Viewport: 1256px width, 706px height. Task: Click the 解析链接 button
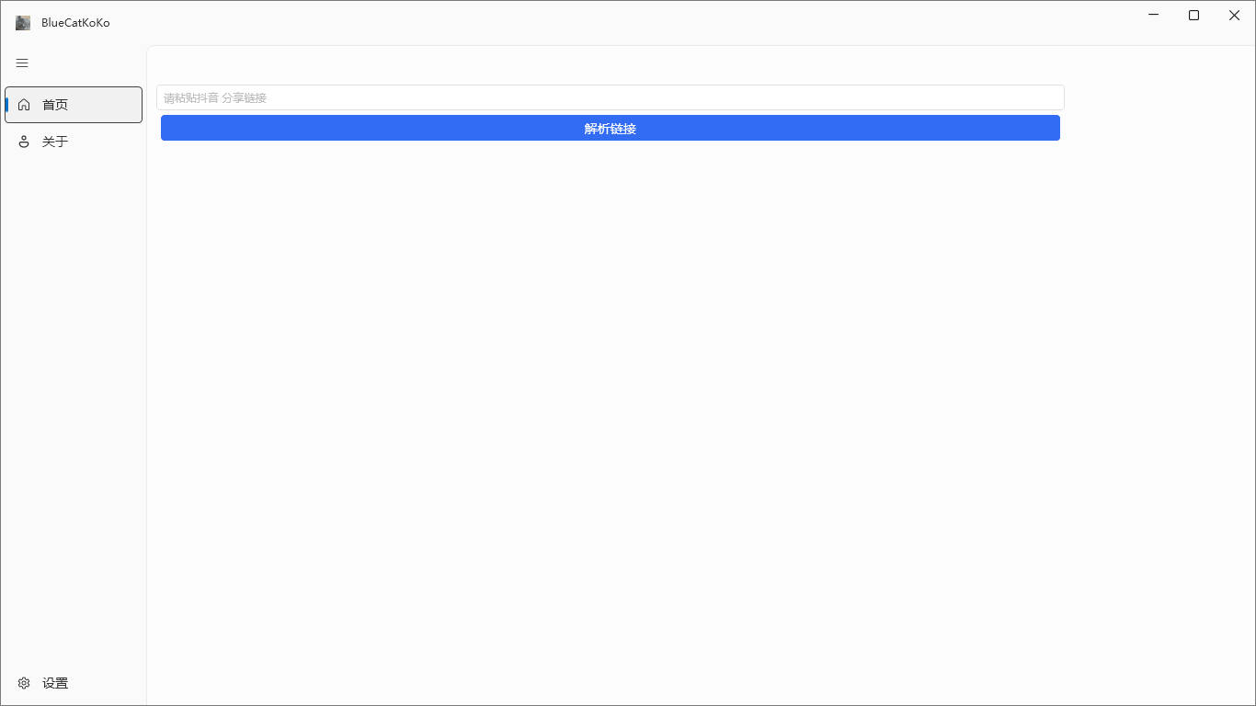611,128
